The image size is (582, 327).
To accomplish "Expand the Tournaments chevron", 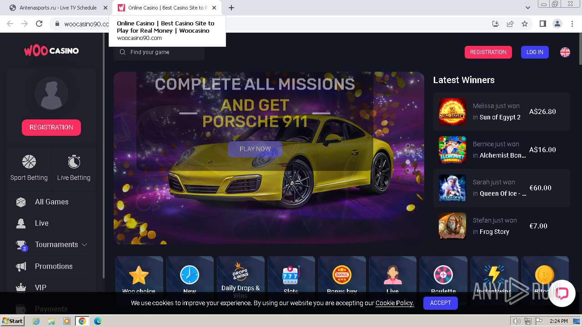I will click(84, 244).
